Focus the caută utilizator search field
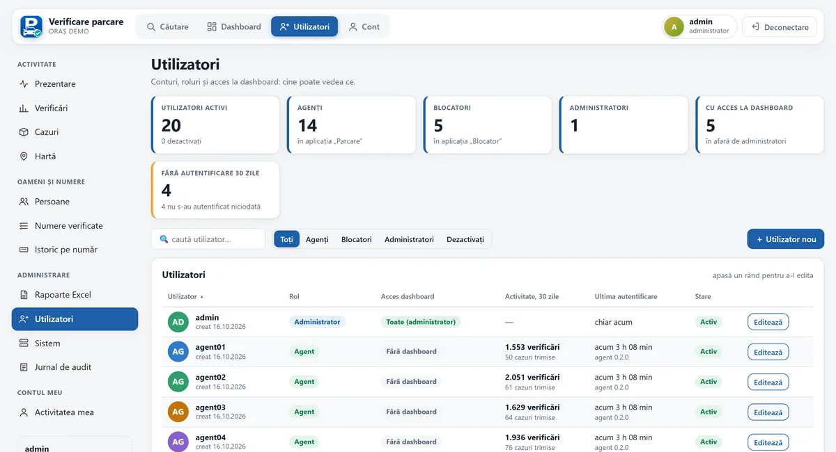The width and height of the screenshot is (836, 452). tap(208, 239)
